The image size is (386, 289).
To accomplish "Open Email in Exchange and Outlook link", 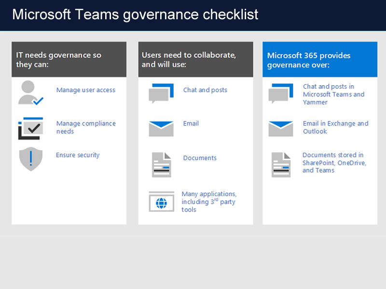I will coord(335,127).
